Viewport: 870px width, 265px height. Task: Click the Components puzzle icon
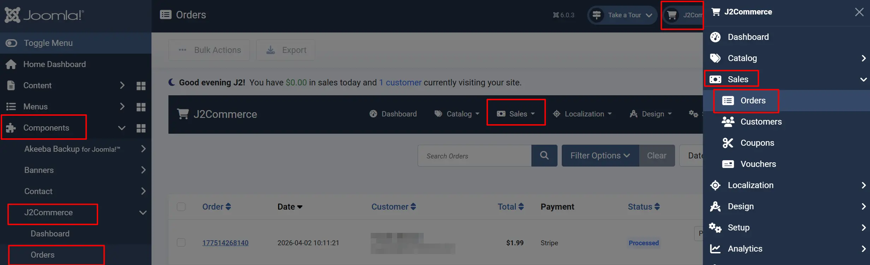(11, 128)
